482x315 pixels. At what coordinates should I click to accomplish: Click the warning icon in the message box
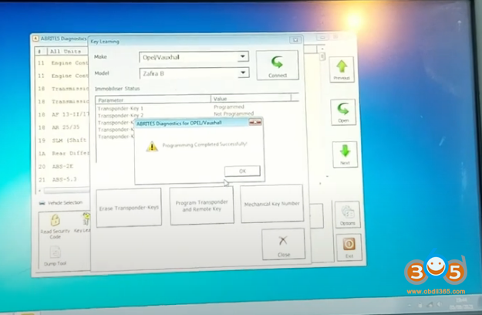[152, 146]
